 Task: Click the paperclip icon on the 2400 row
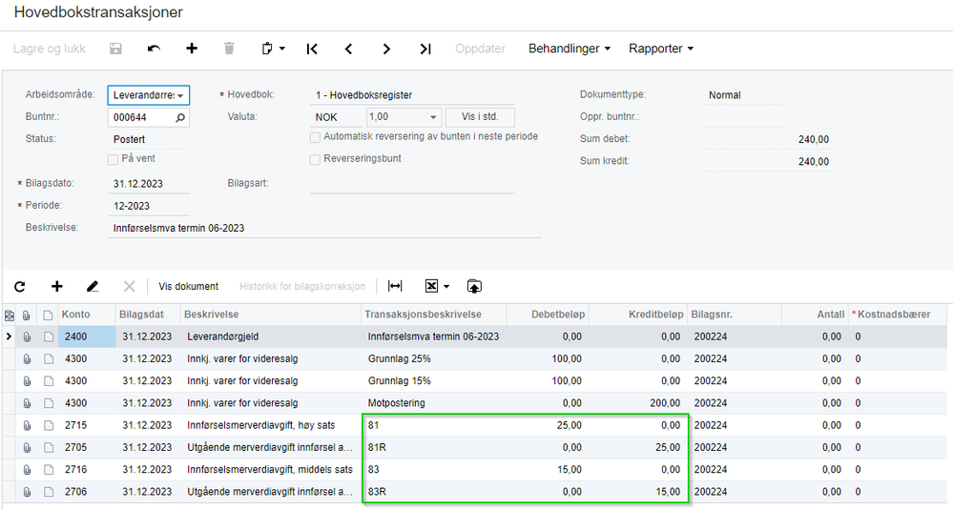click(28, 337)
